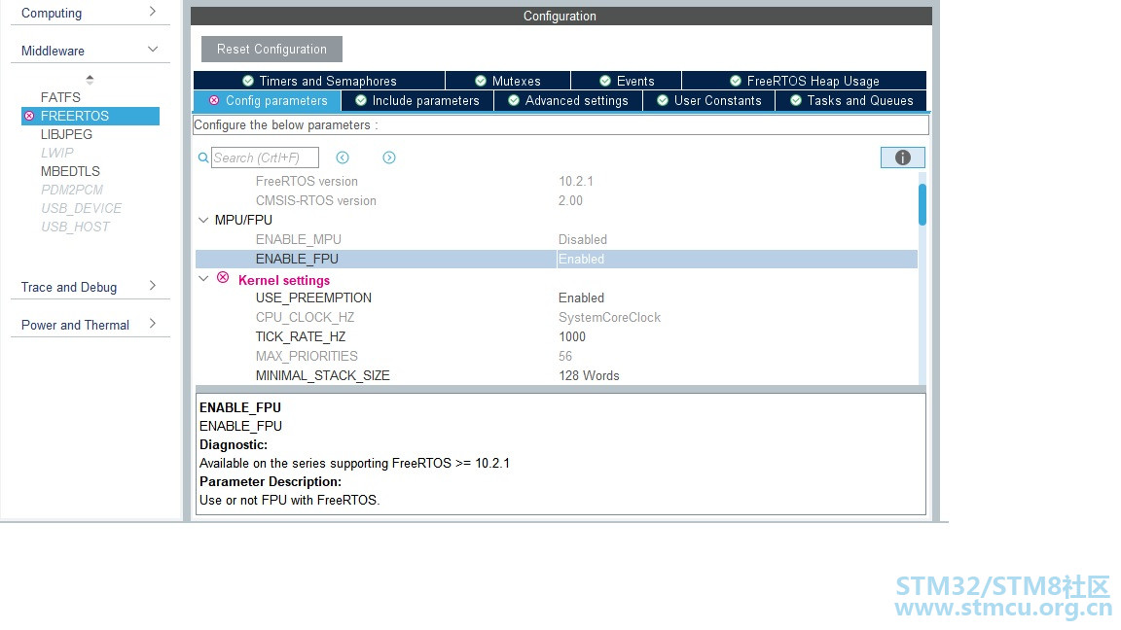
Task: Click MAX_PRIORITIES value 56
Action: tap(564, 356)
